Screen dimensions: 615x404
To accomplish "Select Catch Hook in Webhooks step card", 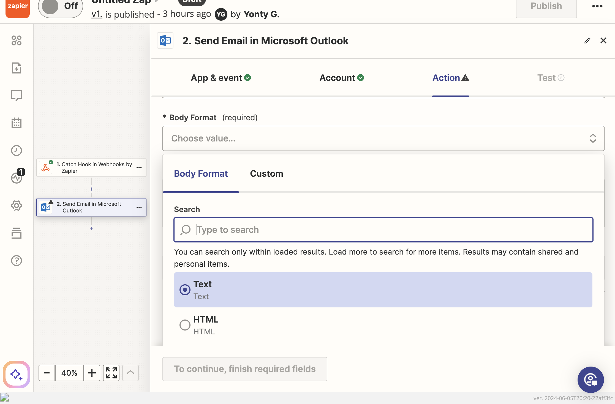I will tap(91, 168).
